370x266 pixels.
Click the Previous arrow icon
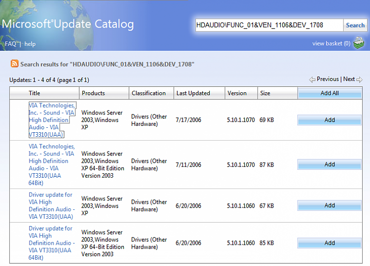pos(312,79)
